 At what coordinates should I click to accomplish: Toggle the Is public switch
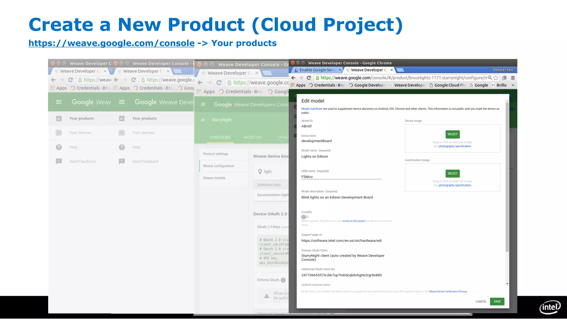305,217
